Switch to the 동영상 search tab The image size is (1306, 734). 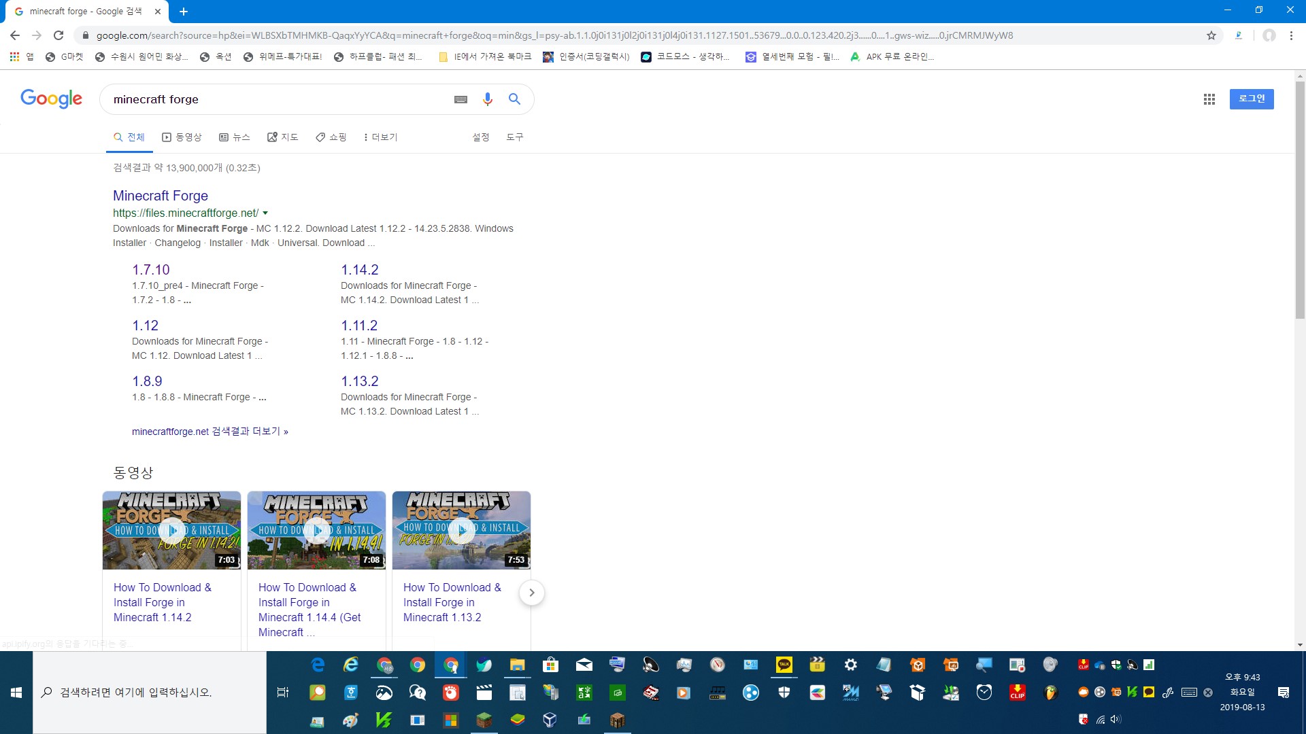pos(182,137)
